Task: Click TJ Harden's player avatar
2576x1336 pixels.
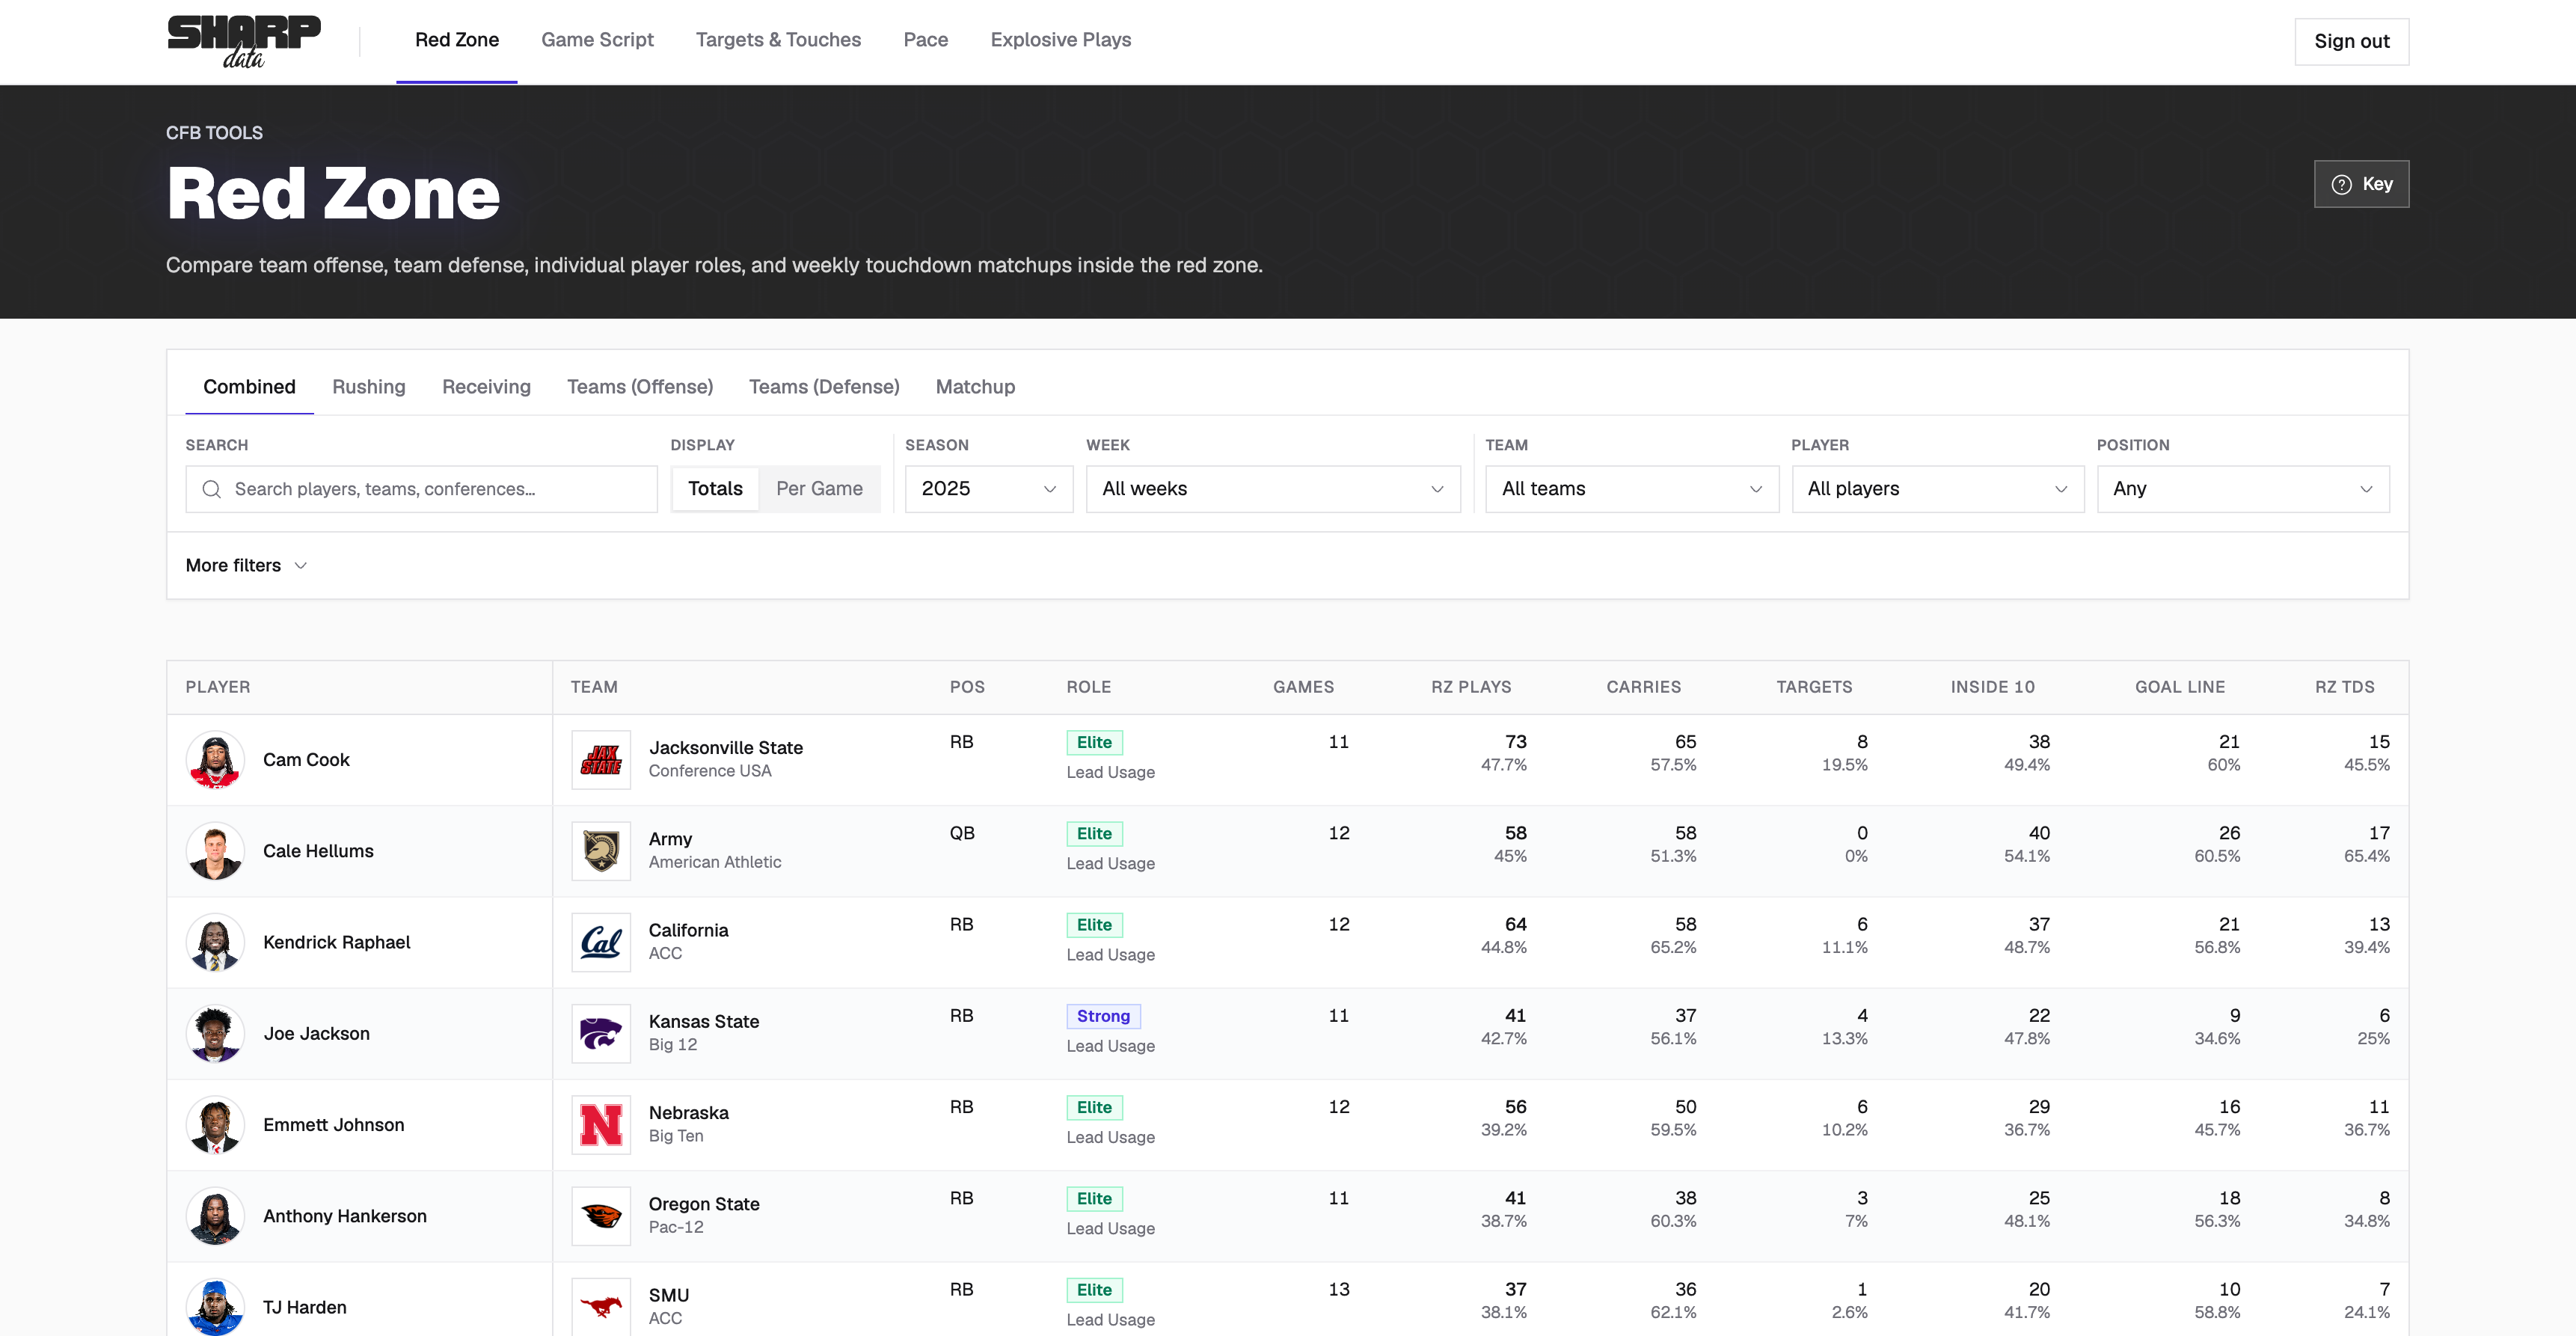Action: pyautogui.click(x=215, y=1307)
